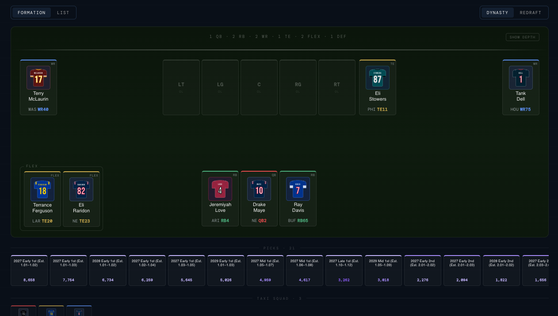The image size is (558, 316).
Task: Select the Dynasty mode tab
Action: pyautogui.click(x=497, y=12)
